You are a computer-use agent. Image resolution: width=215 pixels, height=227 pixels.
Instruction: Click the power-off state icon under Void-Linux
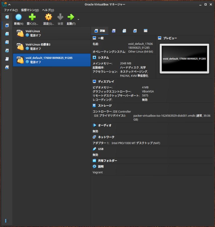(x=27, y=35)
